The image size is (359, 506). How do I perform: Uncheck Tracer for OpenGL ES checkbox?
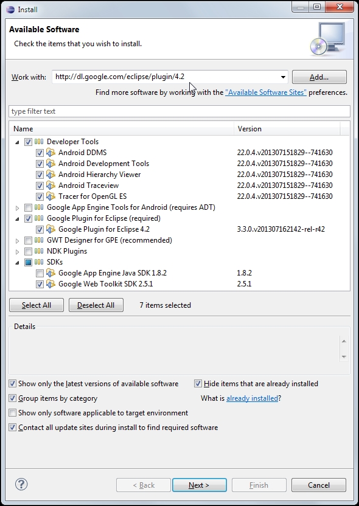pyautogui.click(x=40, y=196)
